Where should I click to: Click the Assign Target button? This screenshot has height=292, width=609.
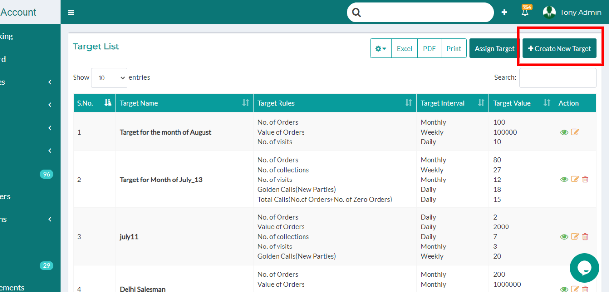(494, 48)
